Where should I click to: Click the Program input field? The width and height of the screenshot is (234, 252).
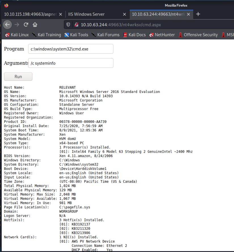point(71,49)
